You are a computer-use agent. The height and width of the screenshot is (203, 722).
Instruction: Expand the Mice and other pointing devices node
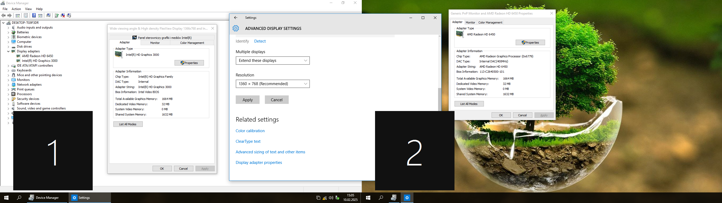pos(8,75)
